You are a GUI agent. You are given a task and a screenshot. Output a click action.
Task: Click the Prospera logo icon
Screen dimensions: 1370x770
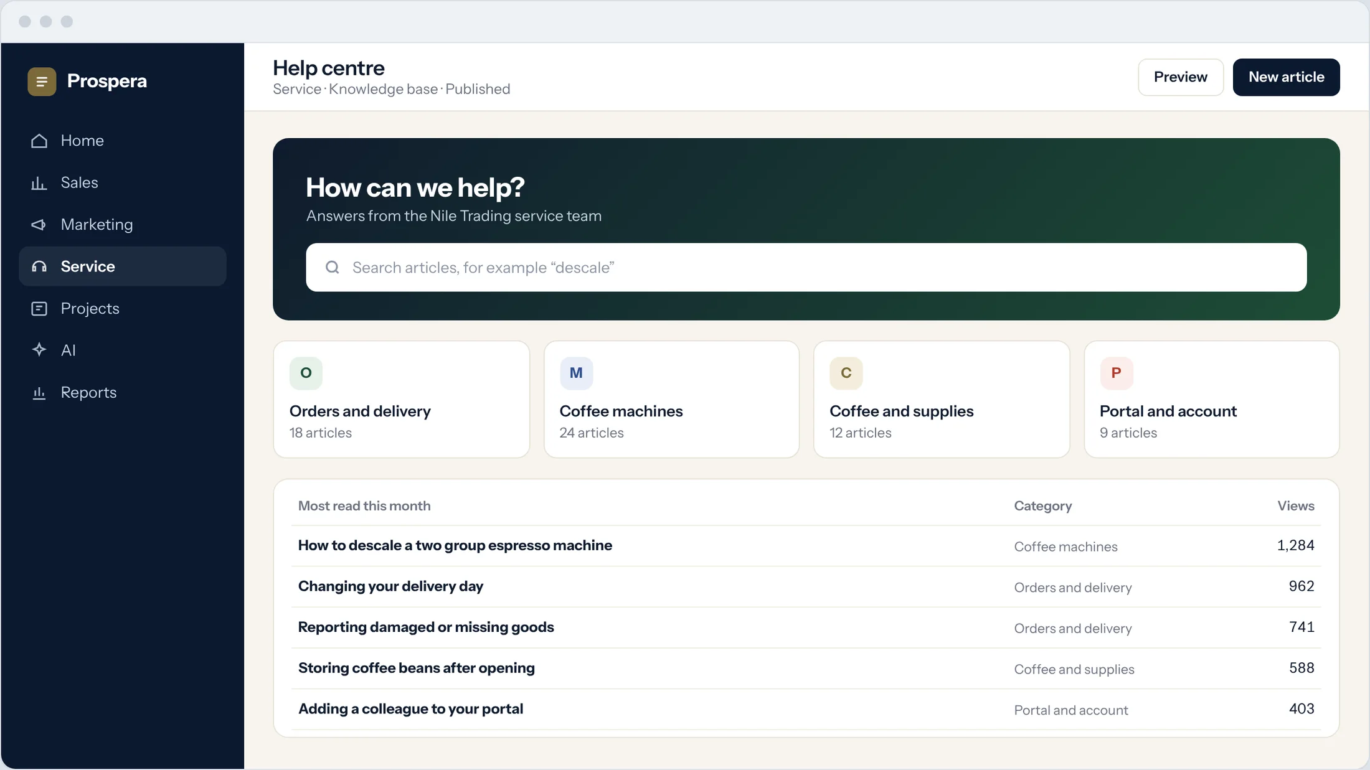pos(42,82)
